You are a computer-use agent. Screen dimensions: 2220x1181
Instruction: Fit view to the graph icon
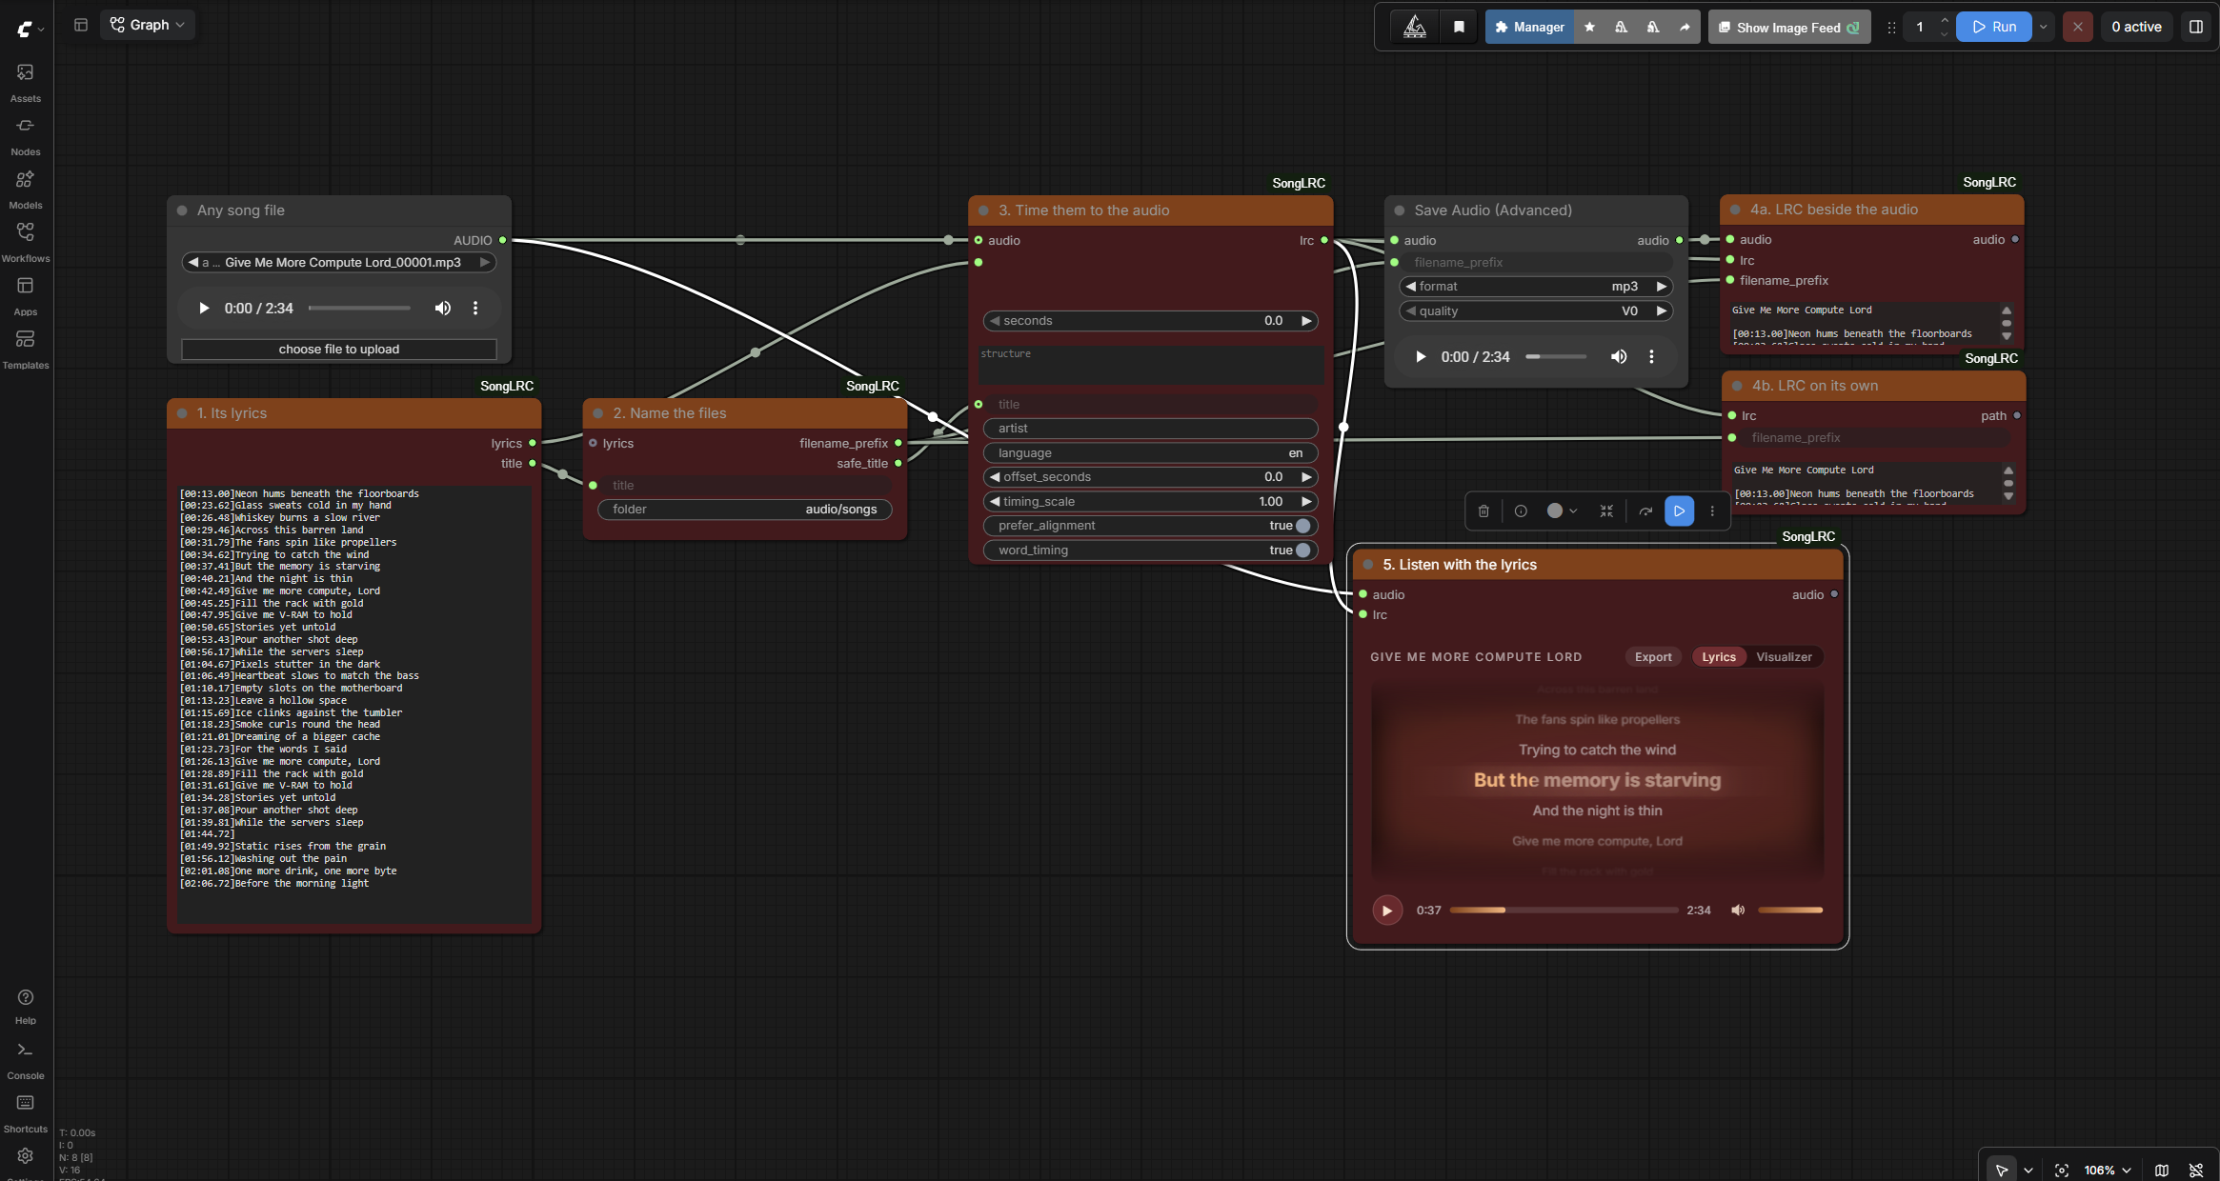[2062, 1170]
